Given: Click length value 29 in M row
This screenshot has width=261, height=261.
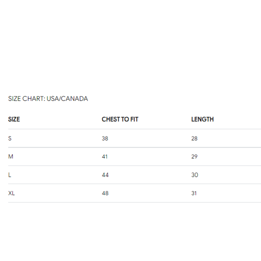Looking at the screenshot, I should [x=194, y=157].
